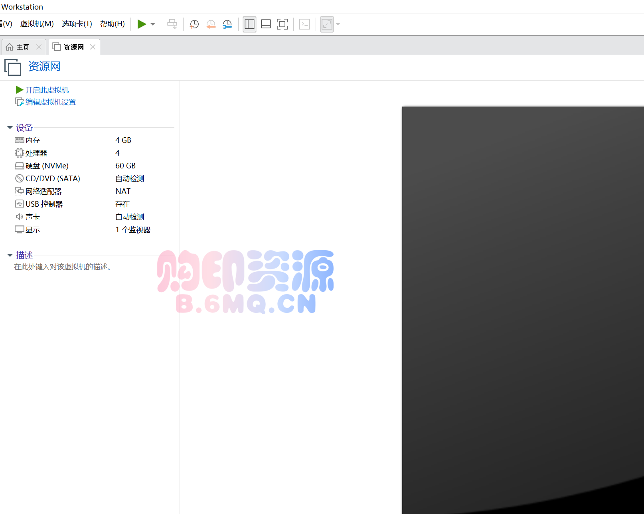
Task: Open the snapshot manager icon
Action: 227,24
